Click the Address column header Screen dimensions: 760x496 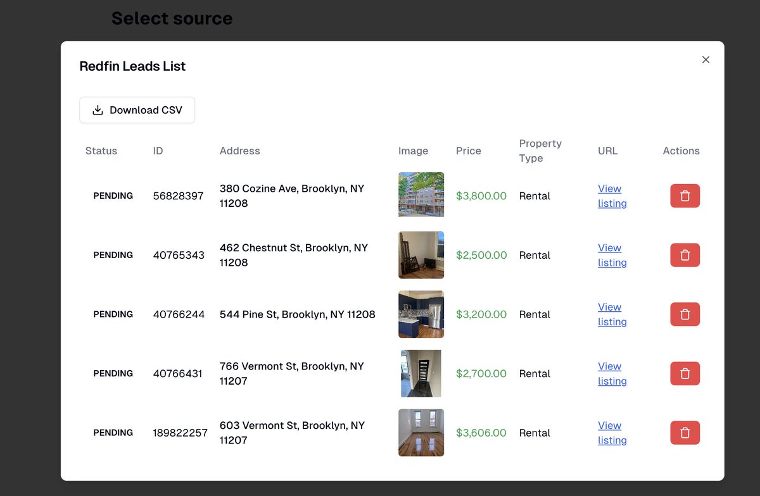click(240, 151)
